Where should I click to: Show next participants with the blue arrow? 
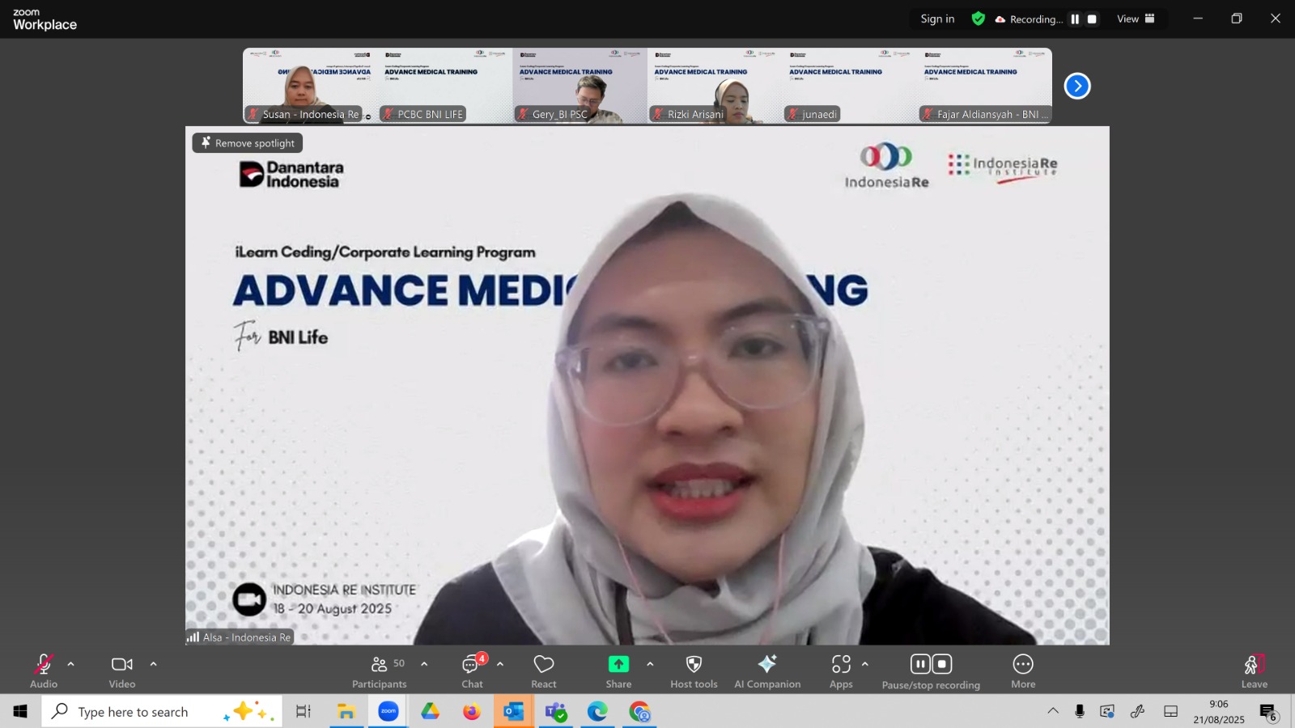coord(1077,86)
